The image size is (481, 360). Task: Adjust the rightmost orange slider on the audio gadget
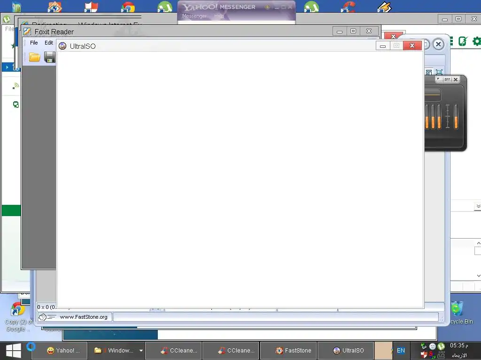(456, 116)
